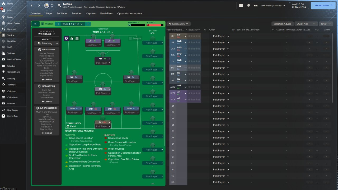Switch to the Set Pieces tab
This screenshot has height=190, width=338.
62,13
